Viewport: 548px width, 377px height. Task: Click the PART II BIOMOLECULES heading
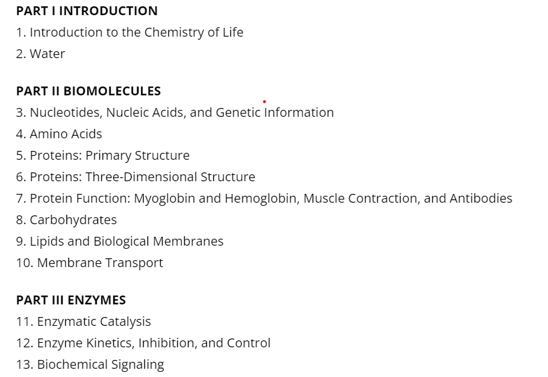pos(89,91)
